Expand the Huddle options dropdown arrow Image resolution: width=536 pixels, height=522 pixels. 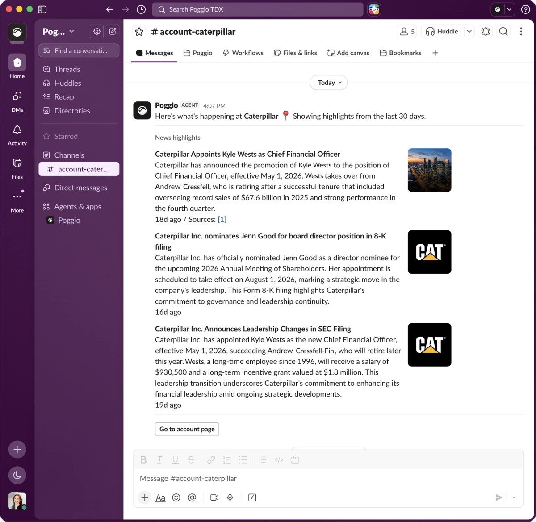point(469,31)
